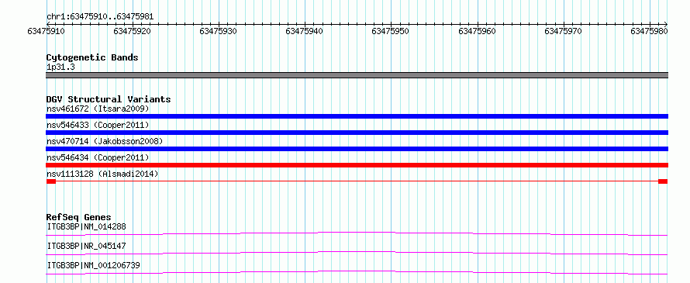Click ruler coordinate 63475920
The height and width of the screenshot is (283, 690).
pos(132,31)
